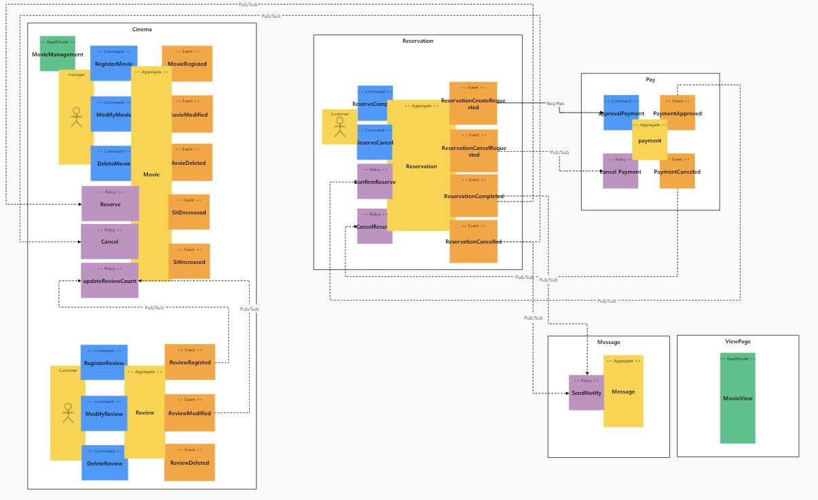Select the Reservation aggregate sticky
818x500 pixels.
(422, 166)
